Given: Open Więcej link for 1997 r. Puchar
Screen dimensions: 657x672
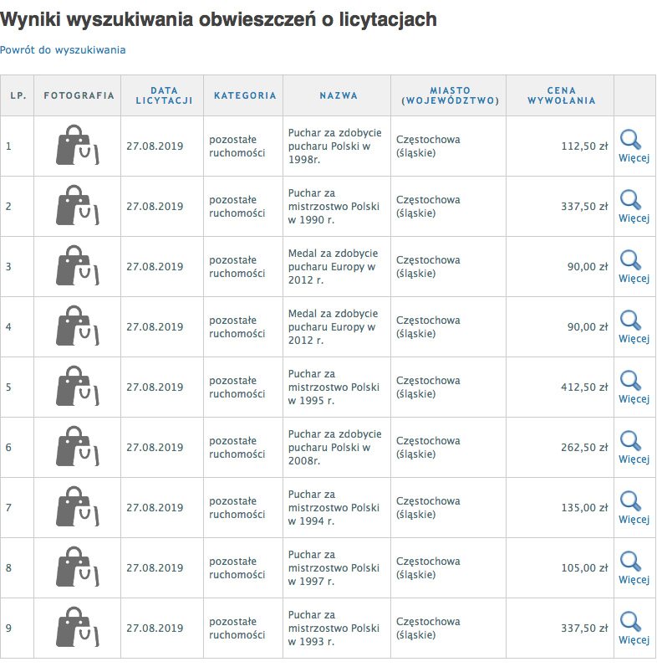Looking at the screenshot, I should point(634,579).
